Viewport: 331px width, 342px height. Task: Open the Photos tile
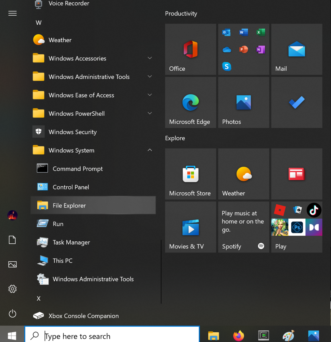pos(244,103)
